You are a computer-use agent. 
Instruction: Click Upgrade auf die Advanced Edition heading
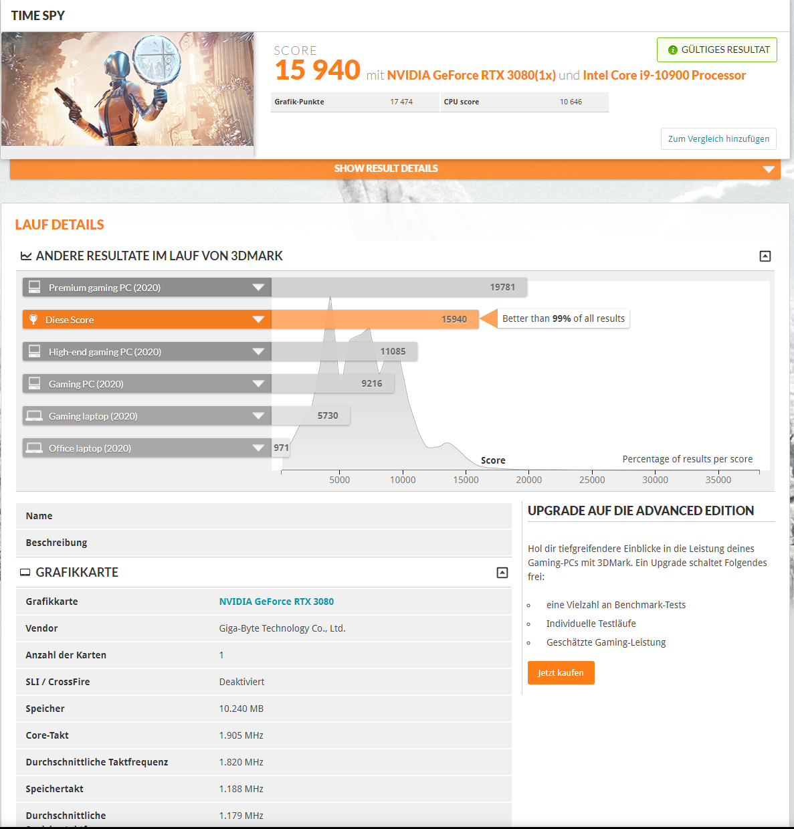click(641, 511)
